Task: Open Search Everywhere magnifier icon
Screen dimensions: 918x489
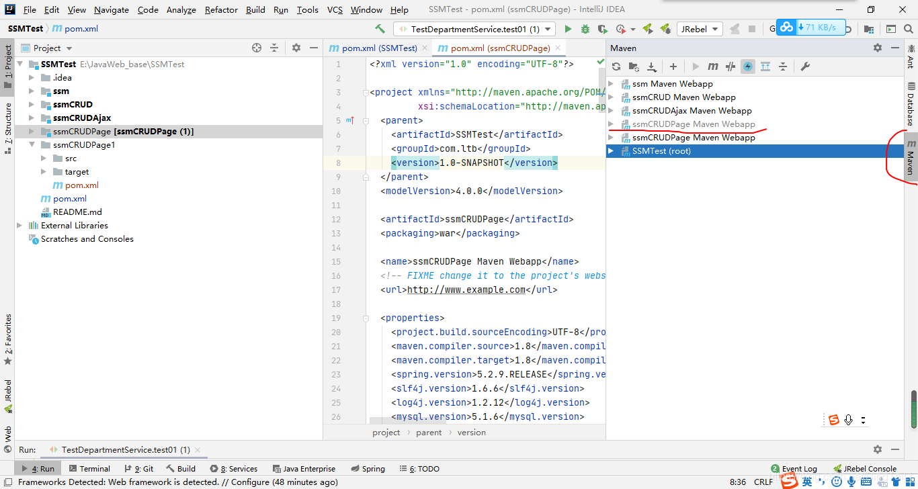Action: [x=909, y=29]
